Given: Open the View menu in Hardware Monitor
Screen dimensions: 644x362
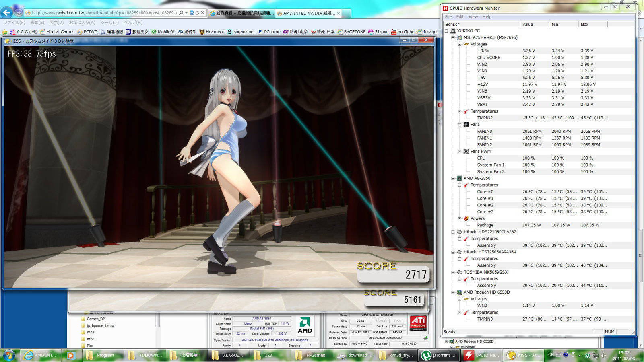Looking at the screenshot, I should click(x=473, y=17).
